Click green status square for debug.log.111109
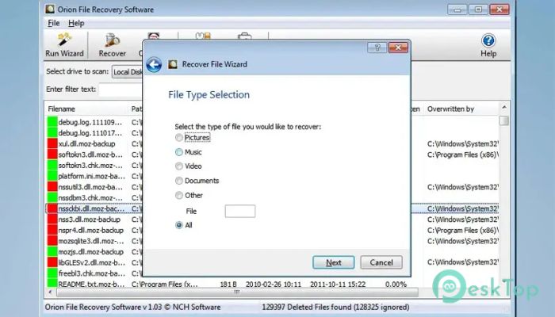This screenshot has height=317, width=555. pos(52,122)
